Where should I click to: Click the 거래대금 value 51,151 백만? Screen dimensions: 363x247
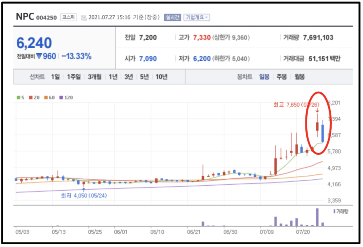point(324,59)
